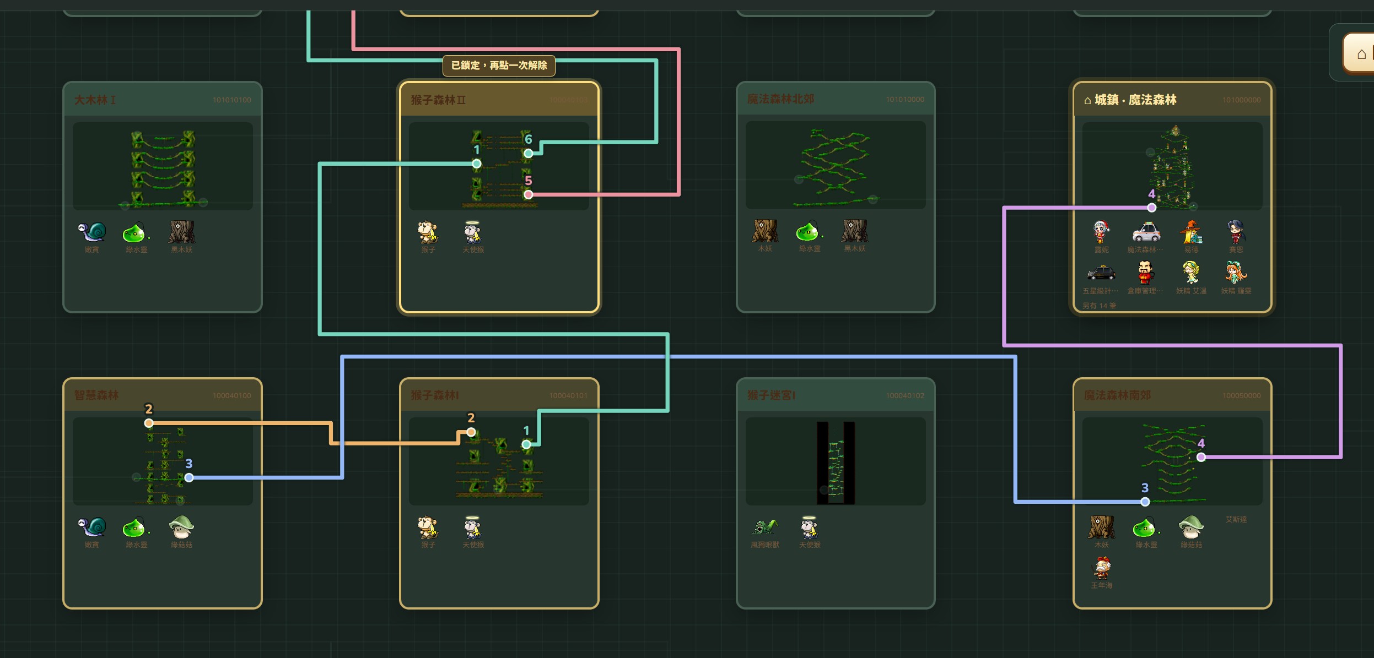Unlock the highlighted 猴子森林II card header
The image size is (1374, 658).
click(499, 100)
